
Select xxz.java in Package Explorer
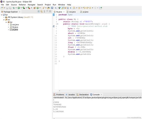click(15, 25)
